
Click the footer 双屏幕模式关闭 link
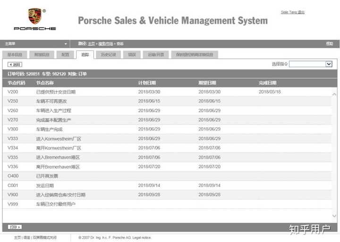coord(45,238)
